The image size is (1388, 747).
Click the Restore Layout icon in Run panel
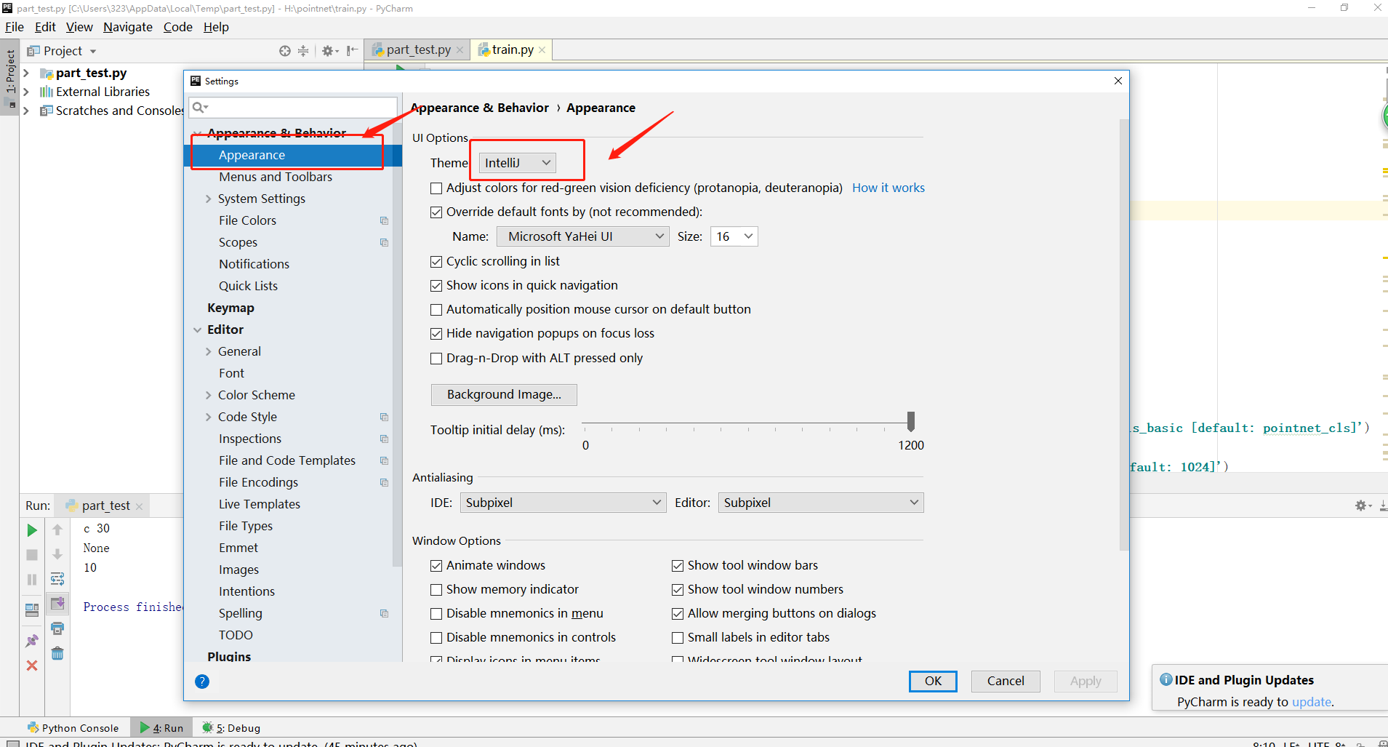pos(32,610)
